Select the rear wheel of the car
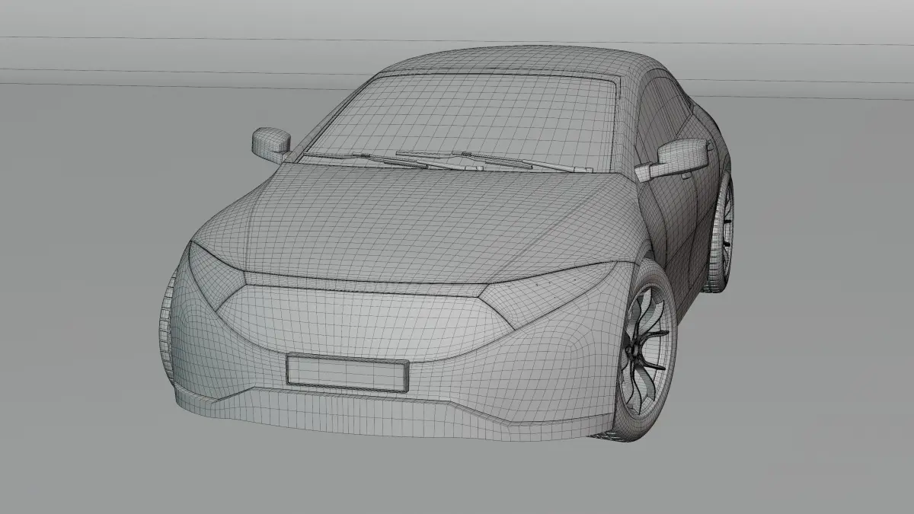Image resolution: width=914 pixels, height=514 pixels. click(721, 232)
